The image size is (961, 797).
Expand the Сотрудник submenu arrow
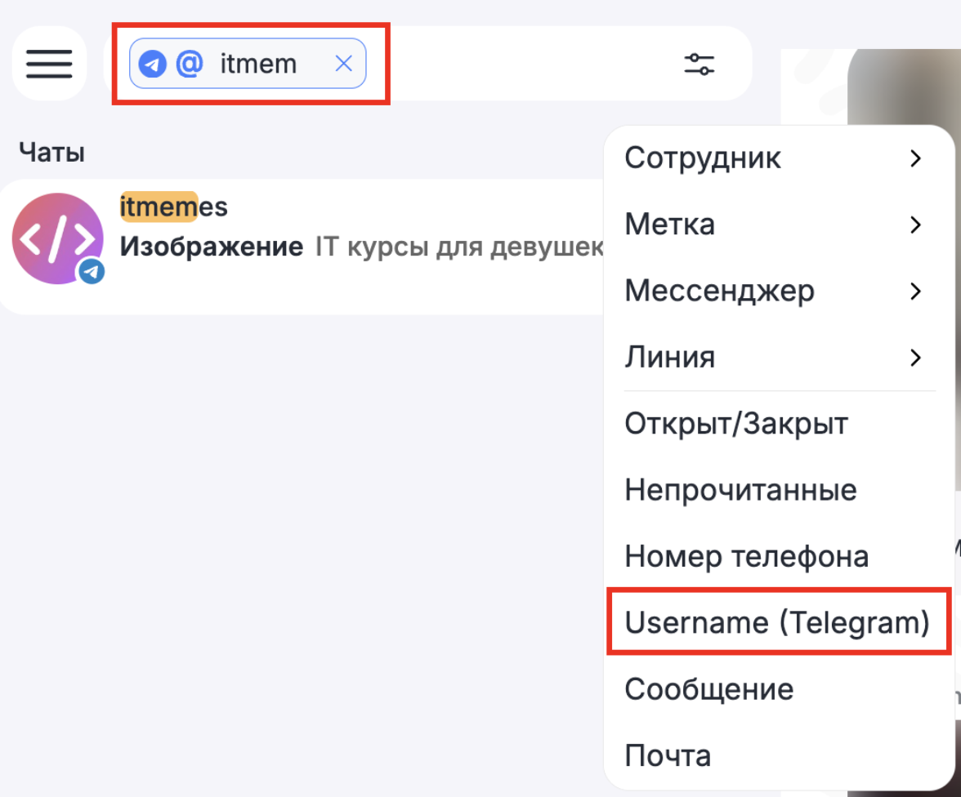coord(915,158)
